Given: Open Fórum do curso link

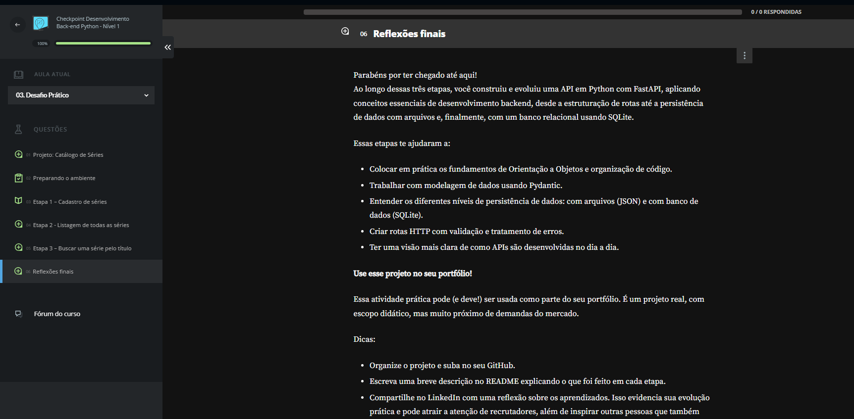Looking at the screenshot, I should [x=57, y=314].
